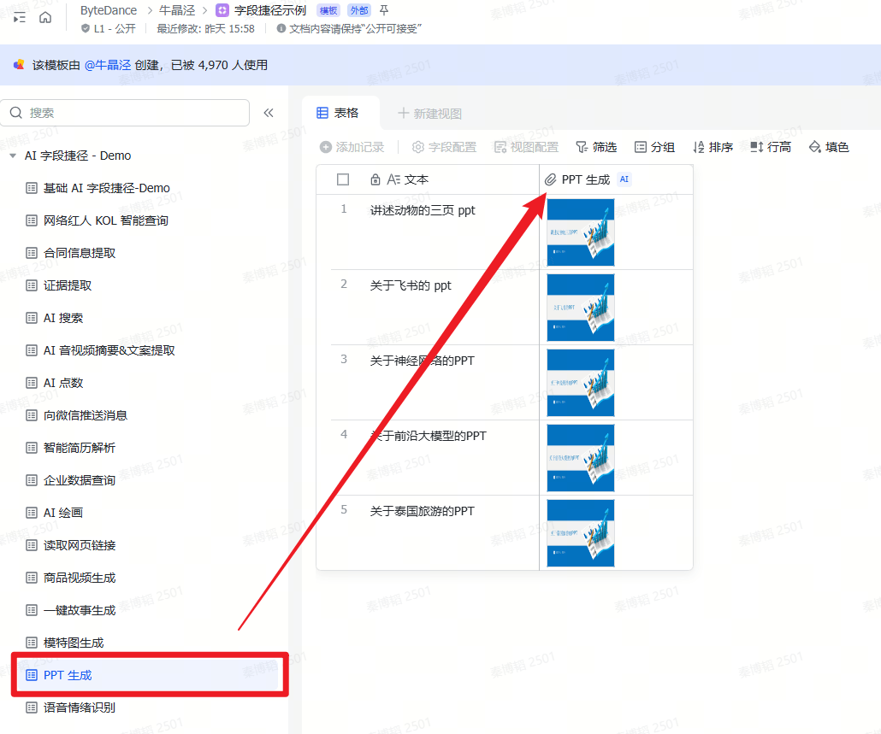This screenshot has height=734, width=881.
Task: Open PPT thumbnail for 关于前沿大模型的PPT
Action: (581, 458)
